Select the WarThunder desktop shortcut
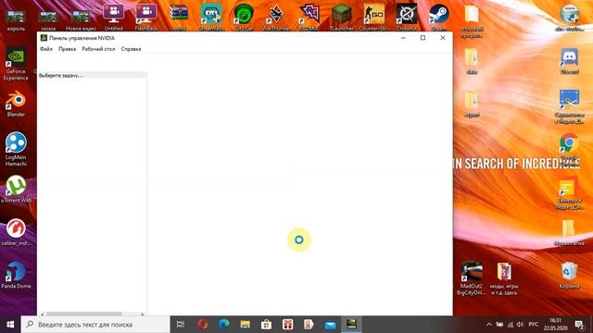The width and height of the screenshot is (593, 333). click(x=276, y=17)
